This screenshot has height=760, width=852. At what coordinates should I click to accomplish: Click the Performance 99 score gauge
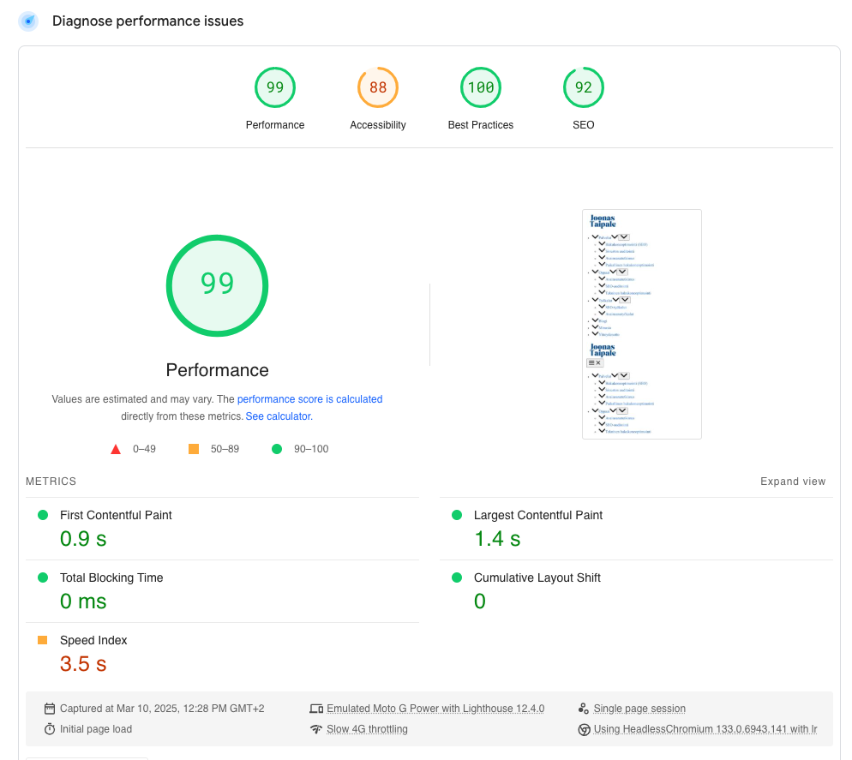pyautogui.click(x=217, y=285)
